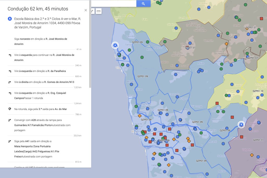Click the add directions tool under search box

click(92, 11)
